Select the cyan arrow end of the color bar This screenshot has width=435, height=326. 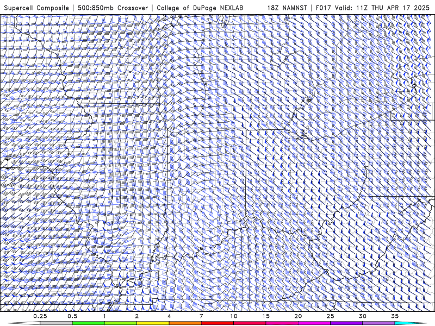click(412, 323)
